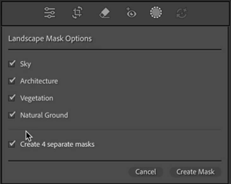This screenshot has width=231, height=184.
Task: Confirm with the Create Mask button
Action: tap(195, 172)
